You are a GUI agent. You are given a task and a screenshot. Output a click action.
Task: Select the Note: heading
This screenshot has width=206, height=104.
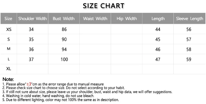(8, 79)
